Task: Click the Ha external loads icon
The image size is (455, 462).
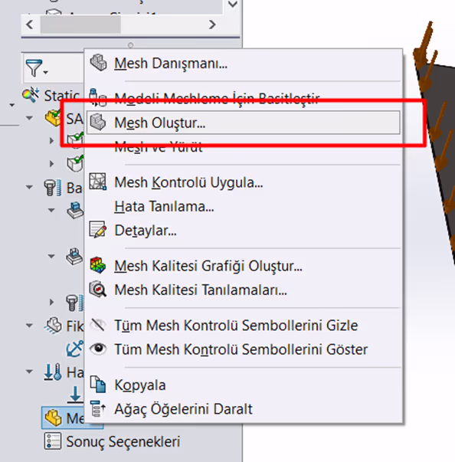Action: [53, 372]
